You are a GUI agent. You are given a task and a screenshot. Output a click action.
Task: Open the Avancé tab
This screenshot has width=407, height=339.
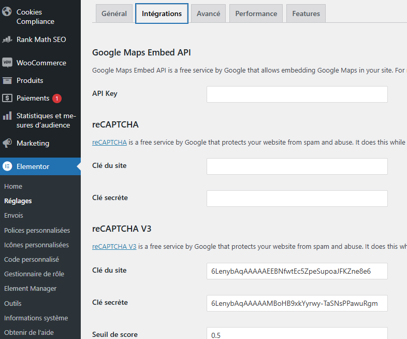tap(208, 13)
